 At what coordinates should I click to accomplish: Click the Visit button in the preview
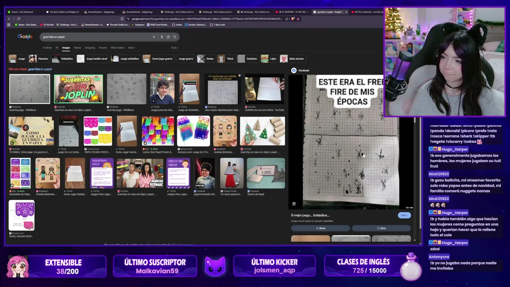[x=404, y=215]
